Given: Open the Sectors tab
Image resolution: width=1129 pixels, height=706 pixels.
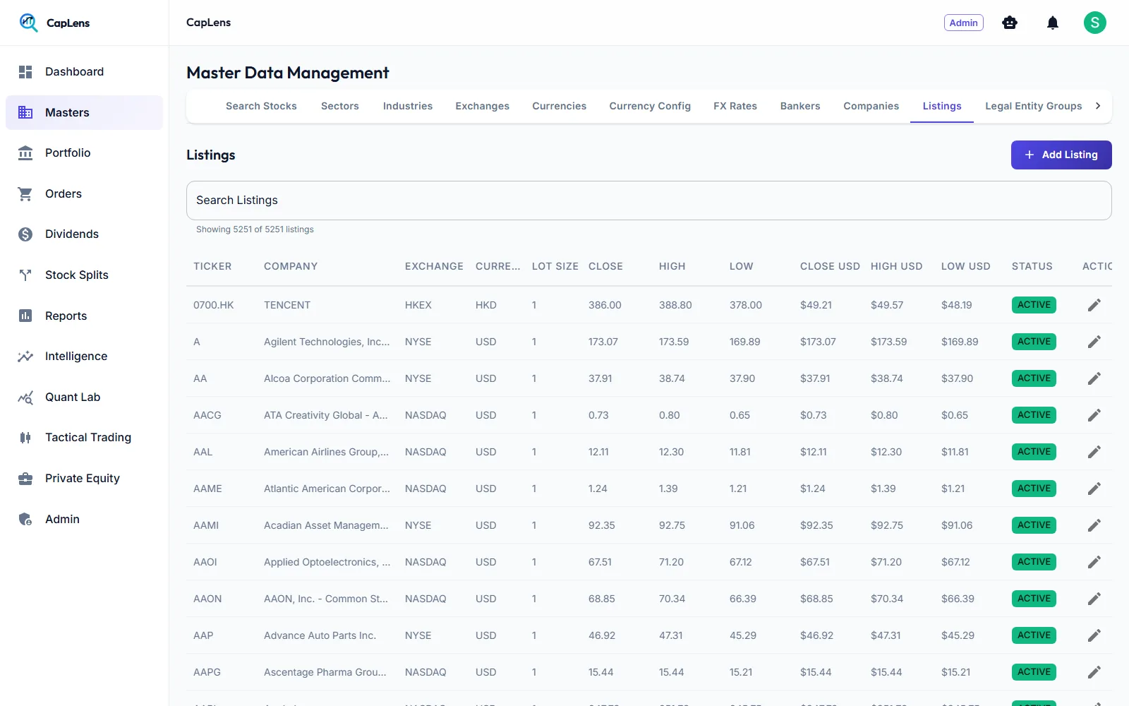Looking at the screenshot, I should (x=340, y=106).
